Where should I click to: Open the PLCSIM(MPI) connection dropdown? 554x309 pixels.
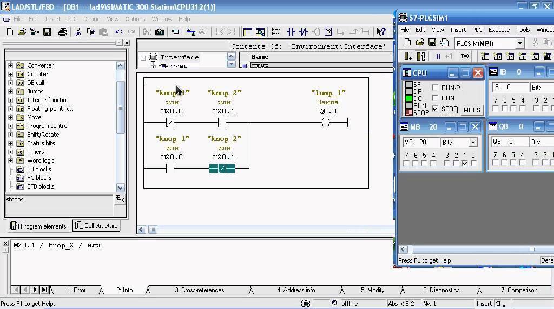[520, 43]
